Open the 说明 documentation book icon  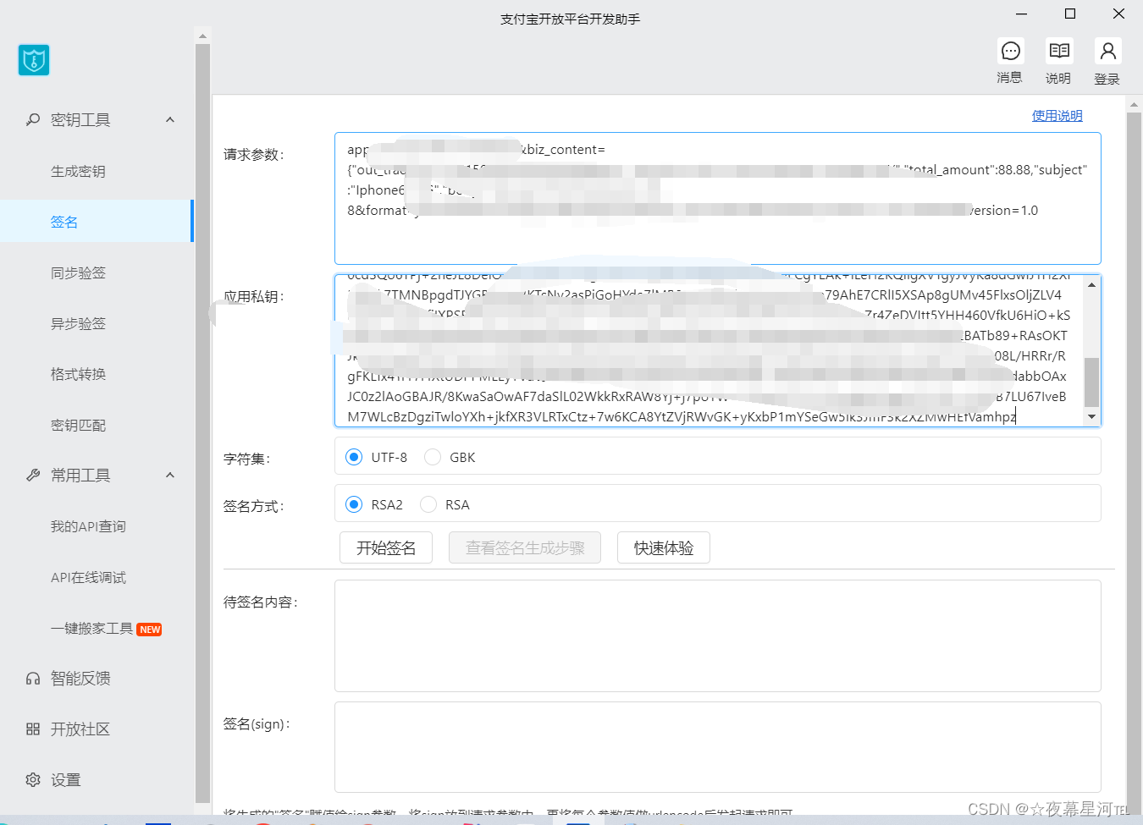click(1058, 52)
